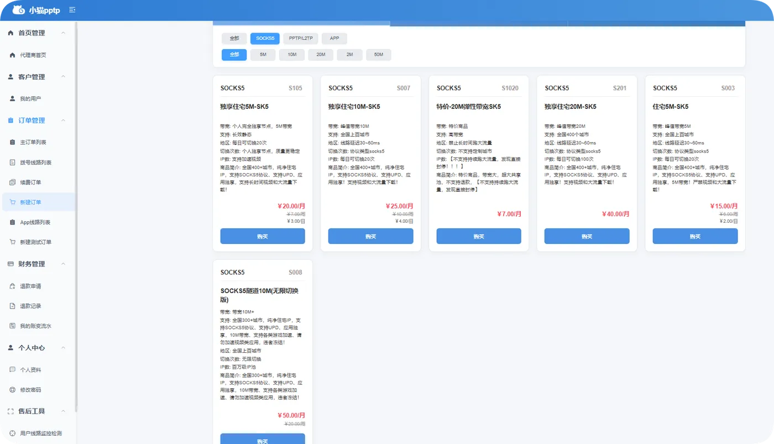
Task: Click title SOCKS5隧道10M(无限切换版)
Action: (259, 295)
